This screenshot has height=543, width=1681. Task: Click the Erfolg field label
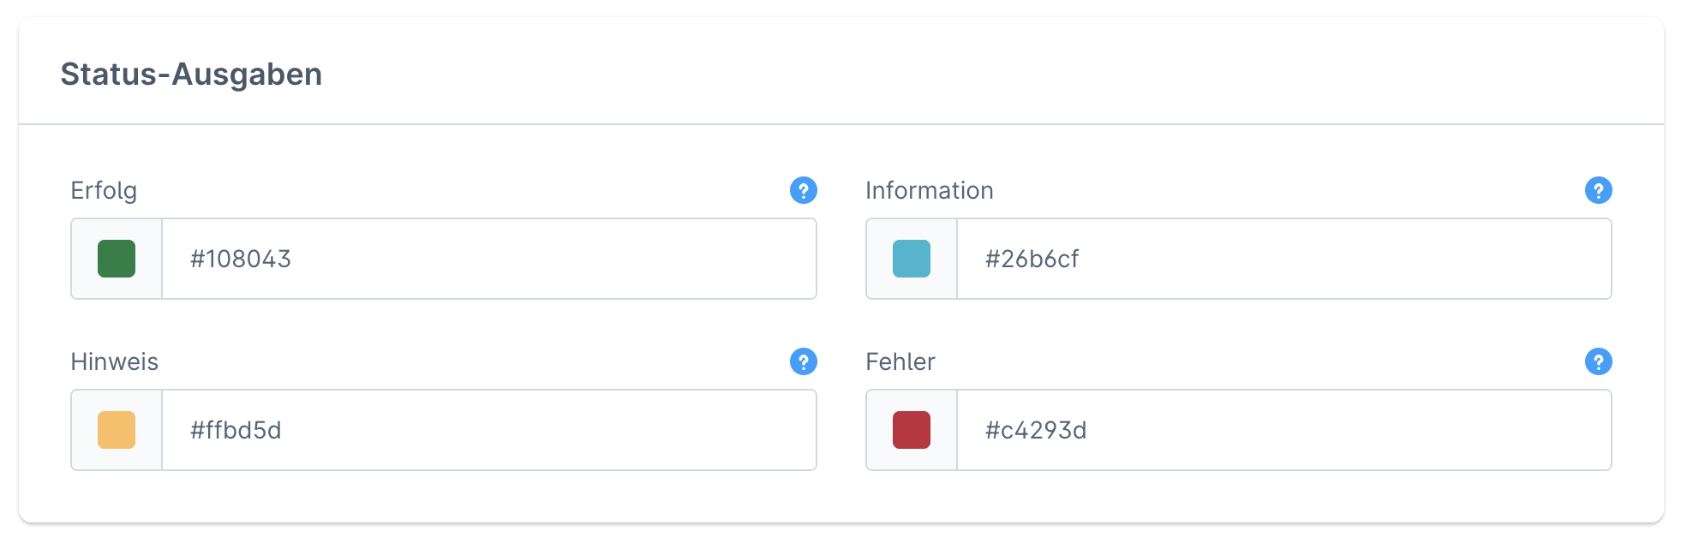coord(104,190)
